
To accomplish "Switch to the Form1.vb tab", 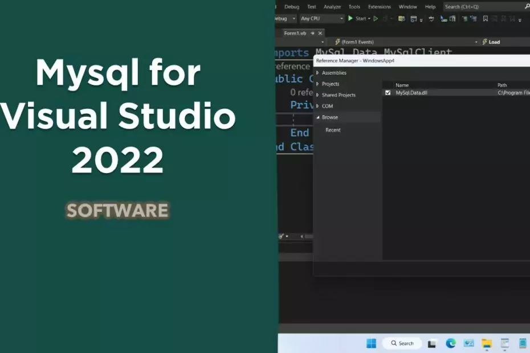I will pos(295,33).
